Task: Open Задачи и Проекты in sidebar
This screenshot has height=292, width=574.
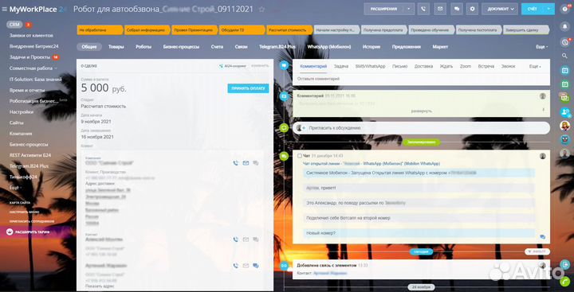Action: pyautogui.click(x=30, y=57)
